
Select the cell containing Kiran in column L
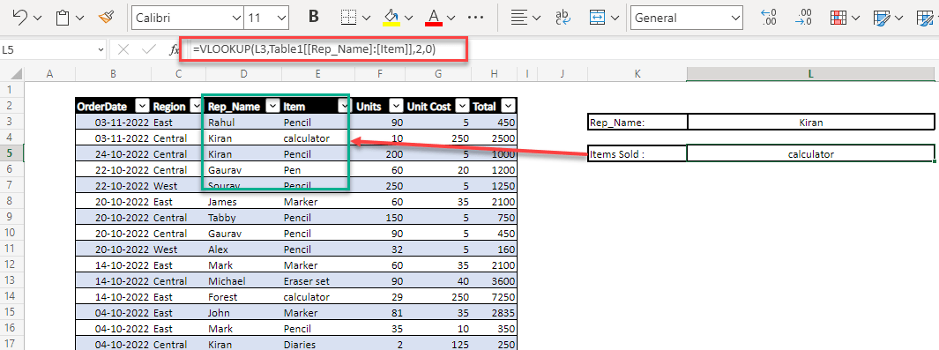pyautogui.click(x=811, y=122)
